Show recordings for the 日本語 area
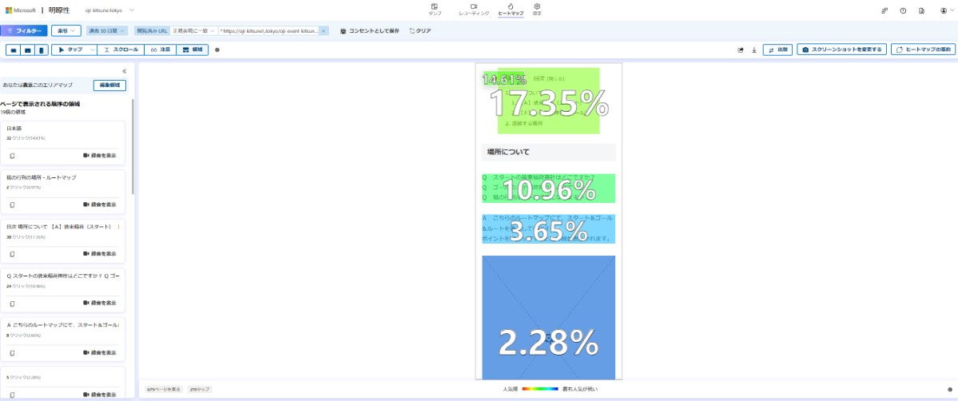 99,156
